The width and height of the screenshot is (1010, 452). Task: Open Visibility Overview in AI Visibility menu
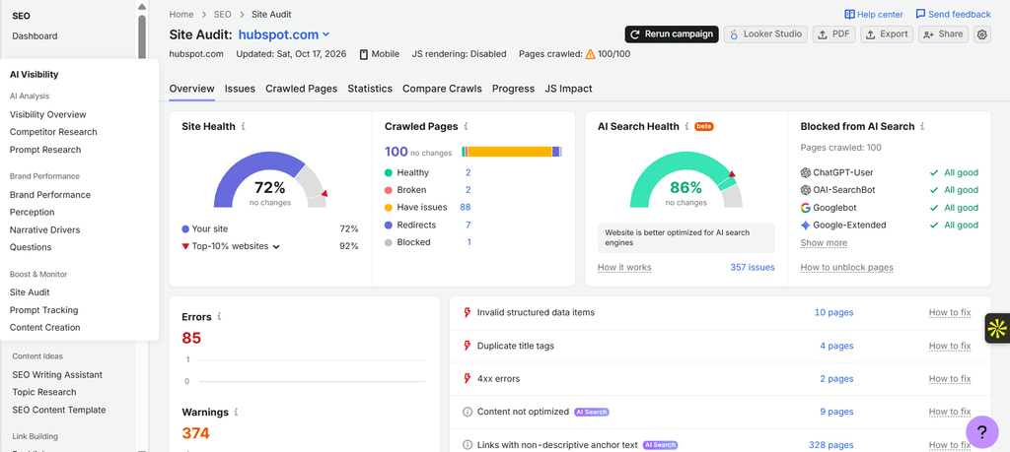click(47, 114)
